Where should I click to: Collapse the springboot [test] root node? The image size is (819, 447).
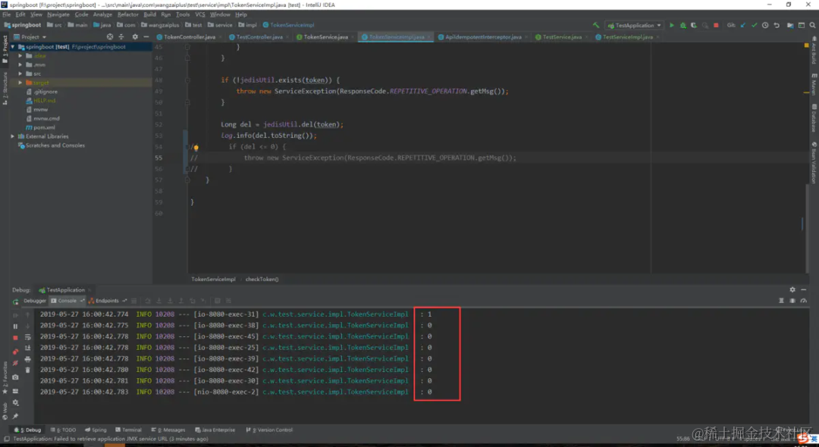pos(13,46)
